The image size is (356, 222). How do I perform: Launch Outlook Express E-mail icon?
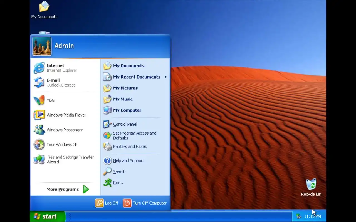[x=39, y=82]
